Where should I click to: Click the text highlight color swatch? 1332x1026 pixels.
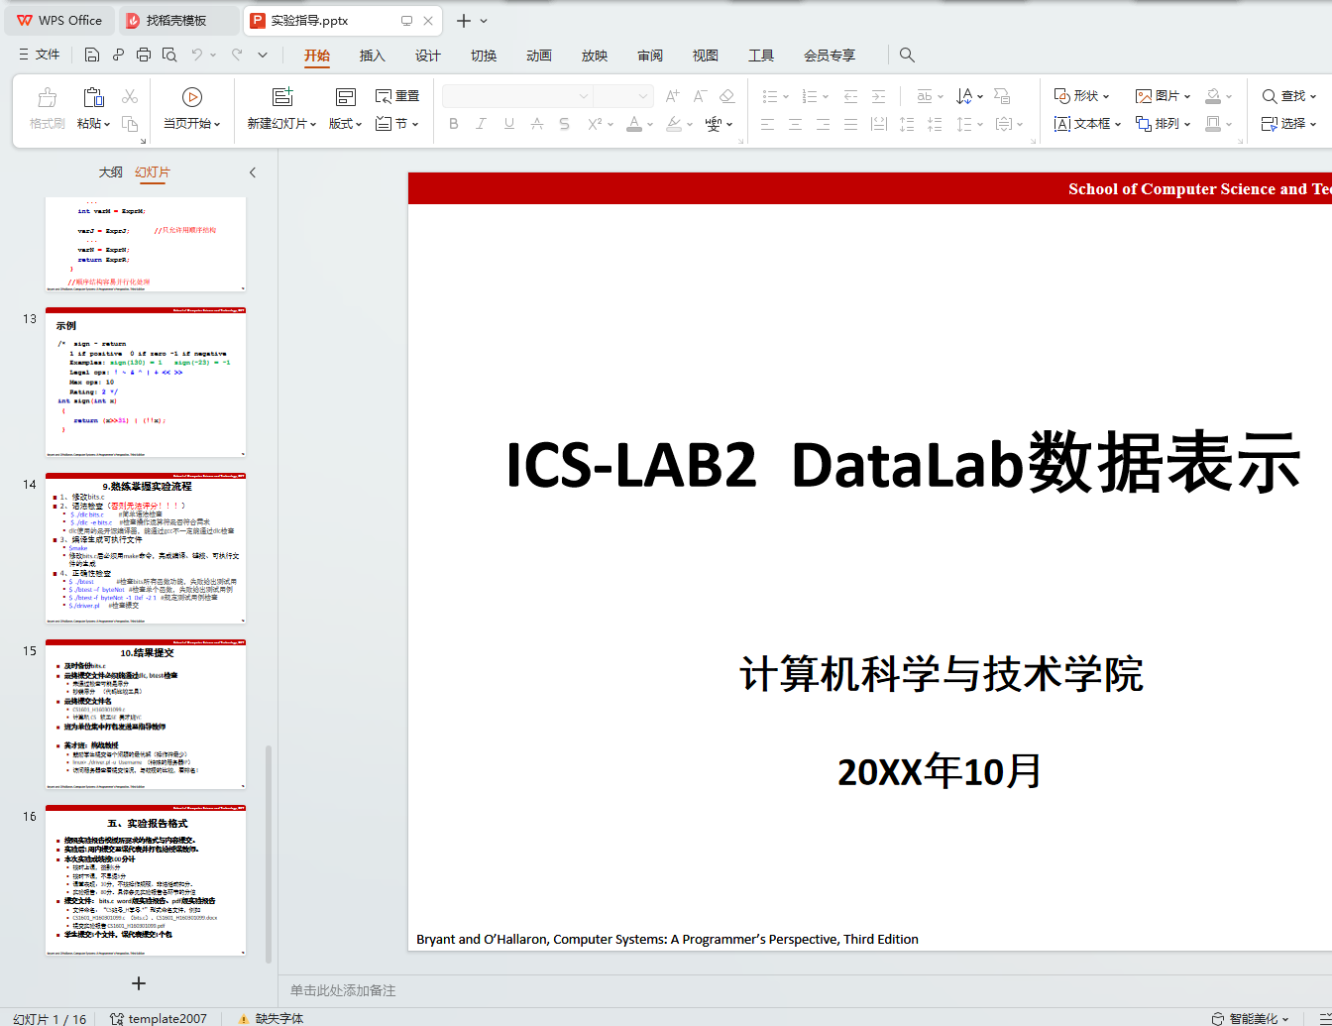pyautogui.click(x=674, y=124)
